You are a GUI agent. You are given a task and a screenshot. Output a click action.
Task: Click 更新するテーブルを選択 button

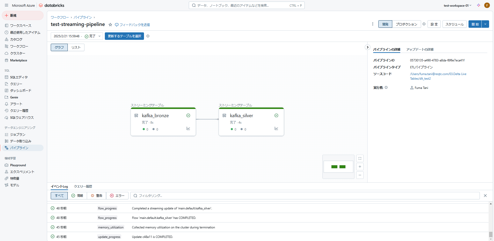click(124, 36)
